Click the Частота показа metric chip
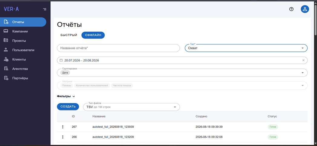The image size is (317, 146). 122,85
